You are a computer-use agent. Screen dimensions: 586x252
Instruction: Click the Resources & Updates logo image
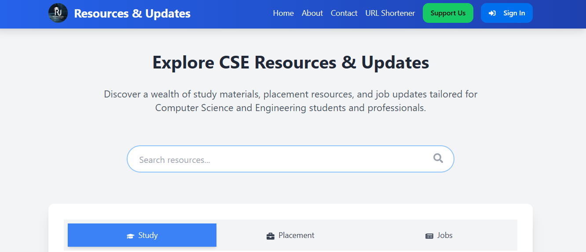point(58,13)
